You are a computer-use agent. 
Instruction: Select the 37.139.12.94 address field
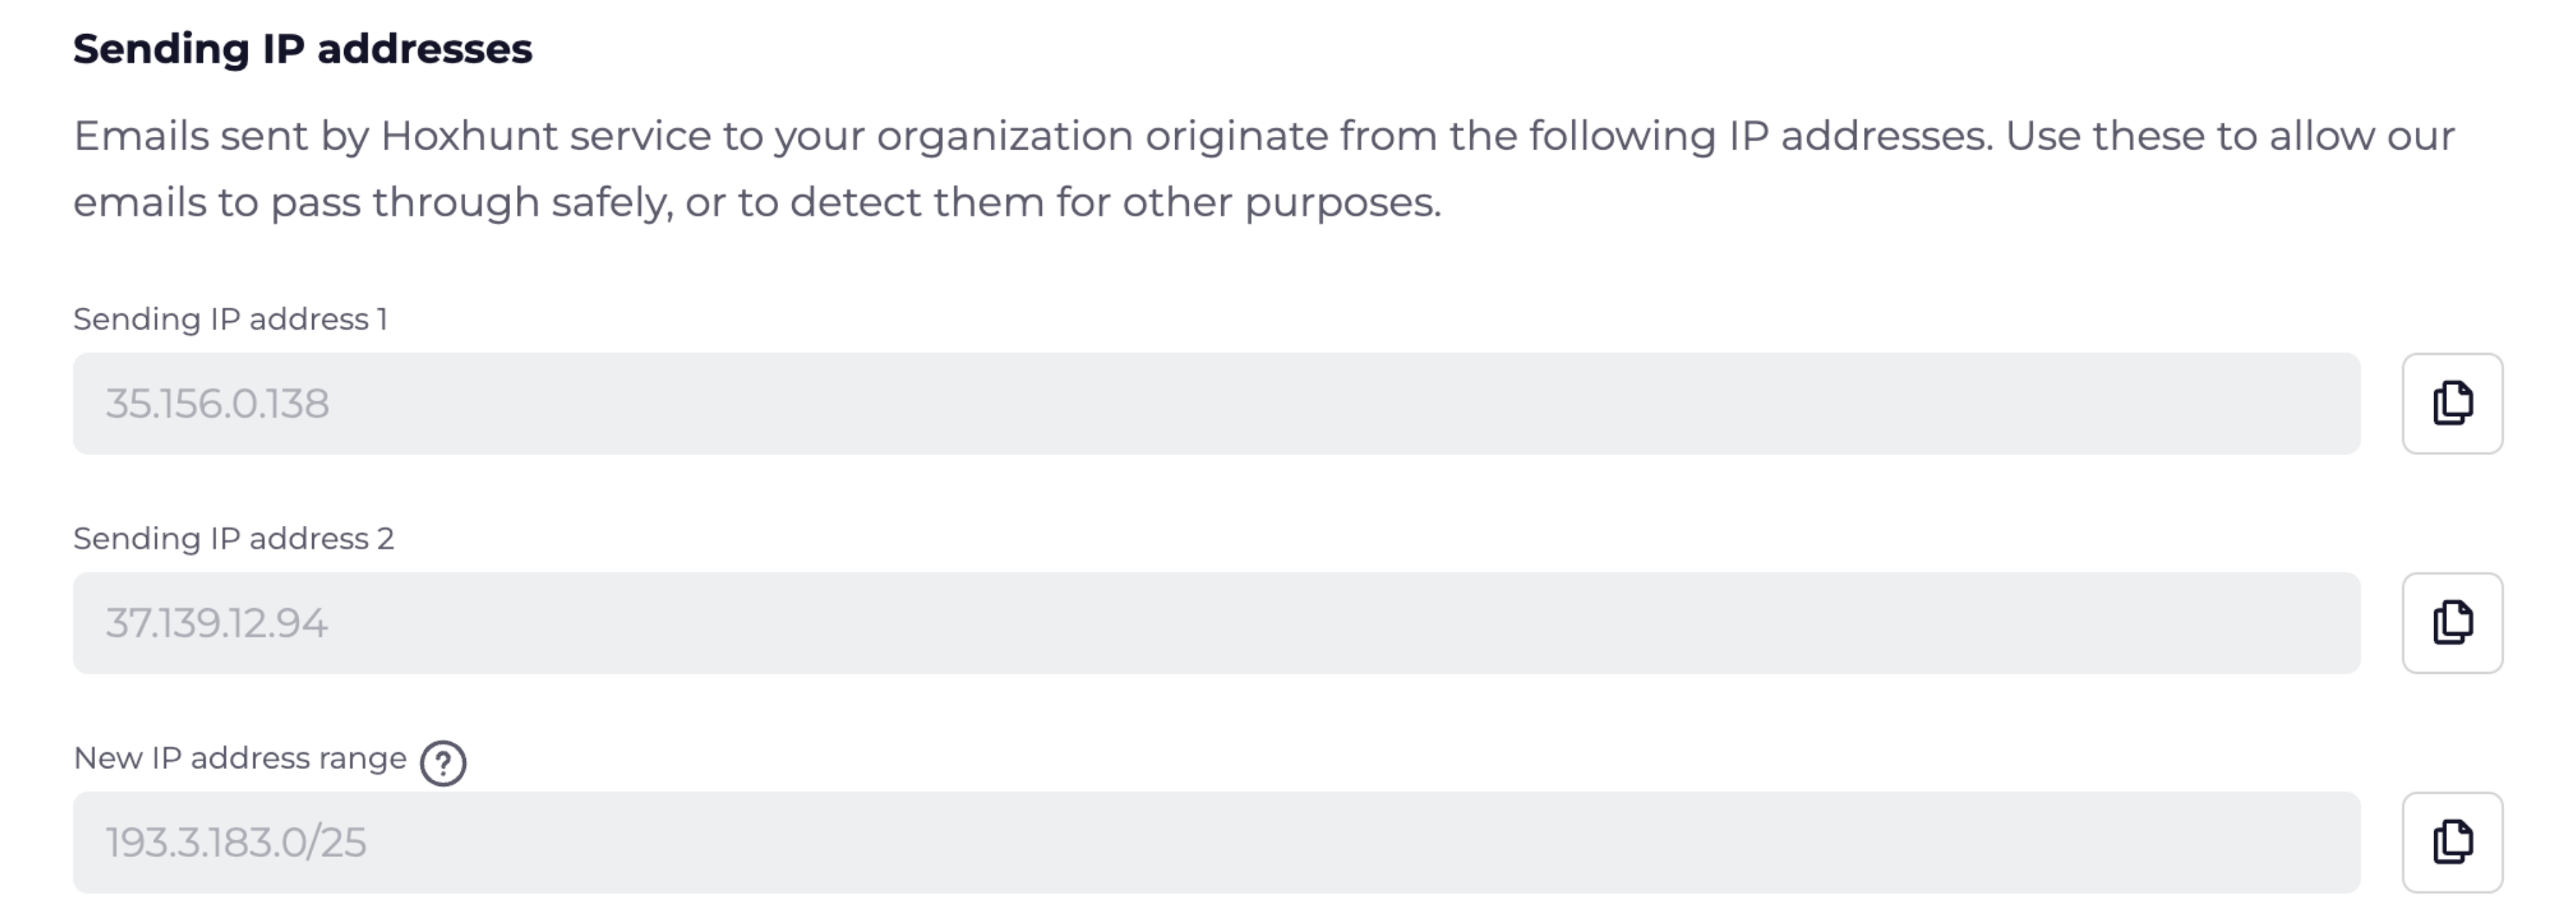coord(1217,623)
